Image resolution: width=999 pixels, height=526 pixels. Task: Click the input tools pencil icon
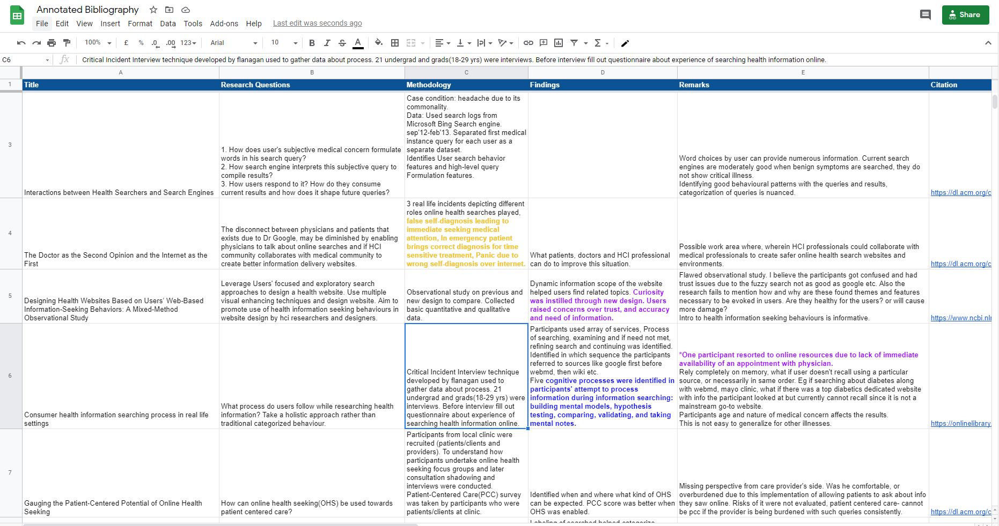click(625, 43)
